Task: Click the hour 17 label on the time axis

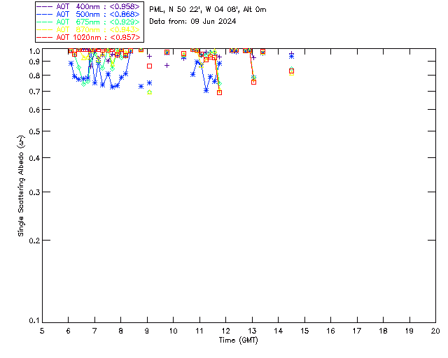Action: pos(357,331)
